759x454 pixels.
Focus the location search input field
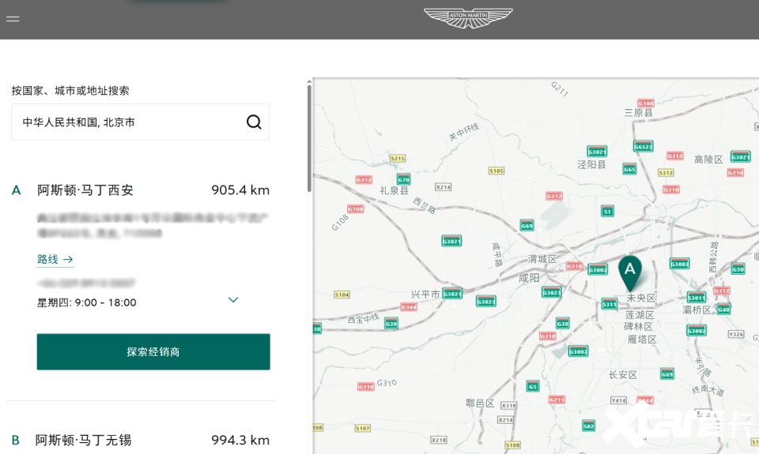point(141,122)
